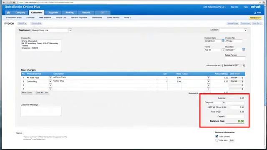Click the More Lines button
Screen dimensions: 267x150
tap(27, 92)
